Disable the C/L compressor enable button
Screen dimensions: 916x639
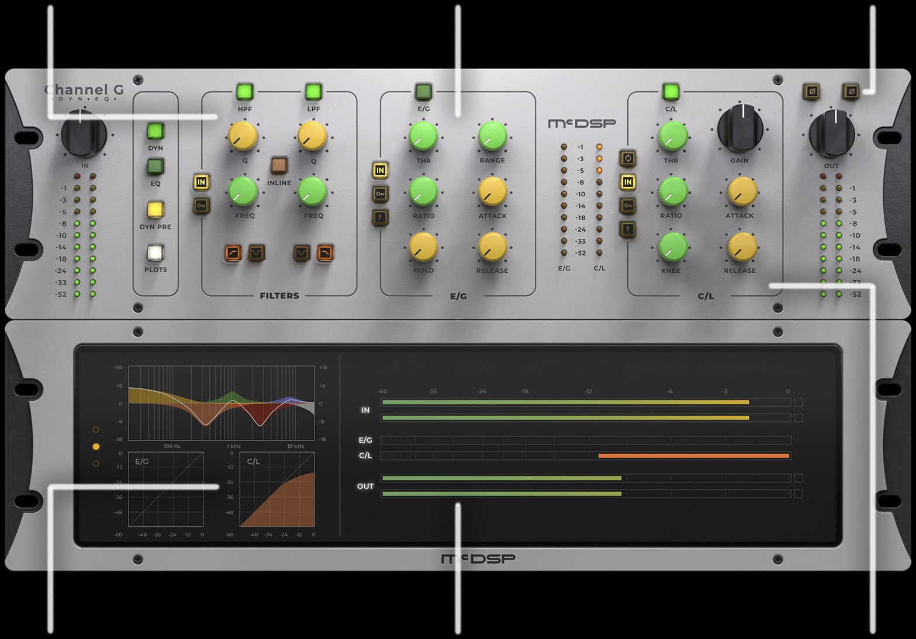point(671,92)
